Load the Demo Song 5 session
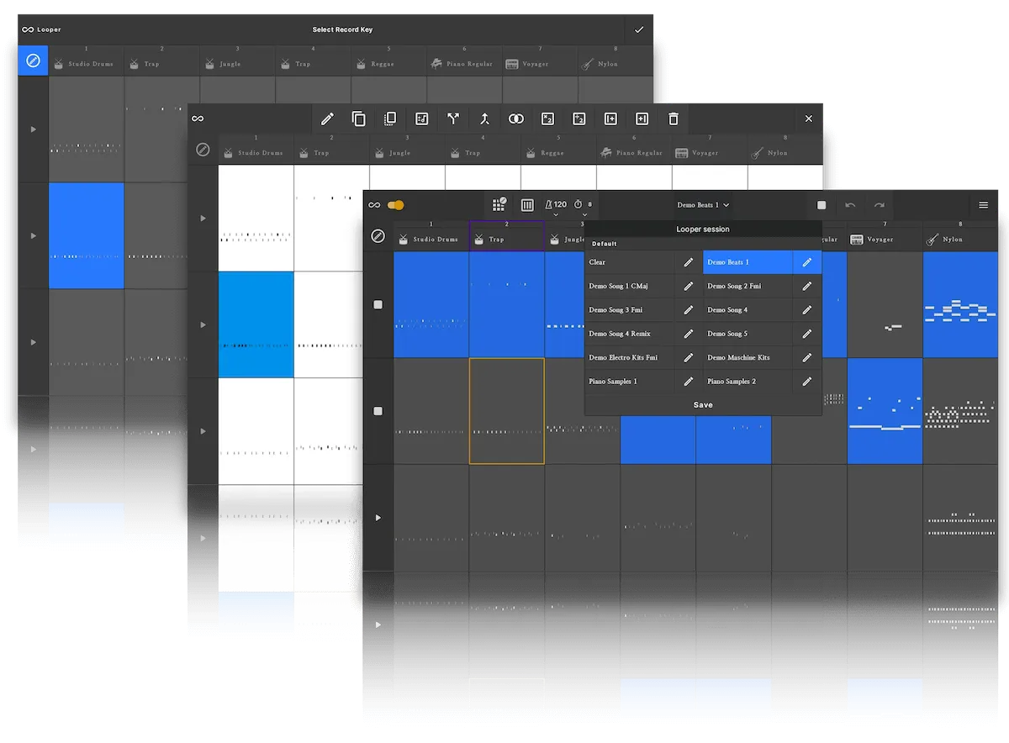The width and height of the screenshot is (1009, 743). [748, 334]
